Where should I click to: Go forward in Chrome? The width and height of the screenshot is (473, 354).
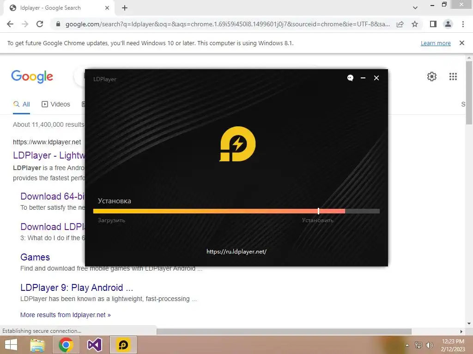pyautogui.click(x=25, y=24)
